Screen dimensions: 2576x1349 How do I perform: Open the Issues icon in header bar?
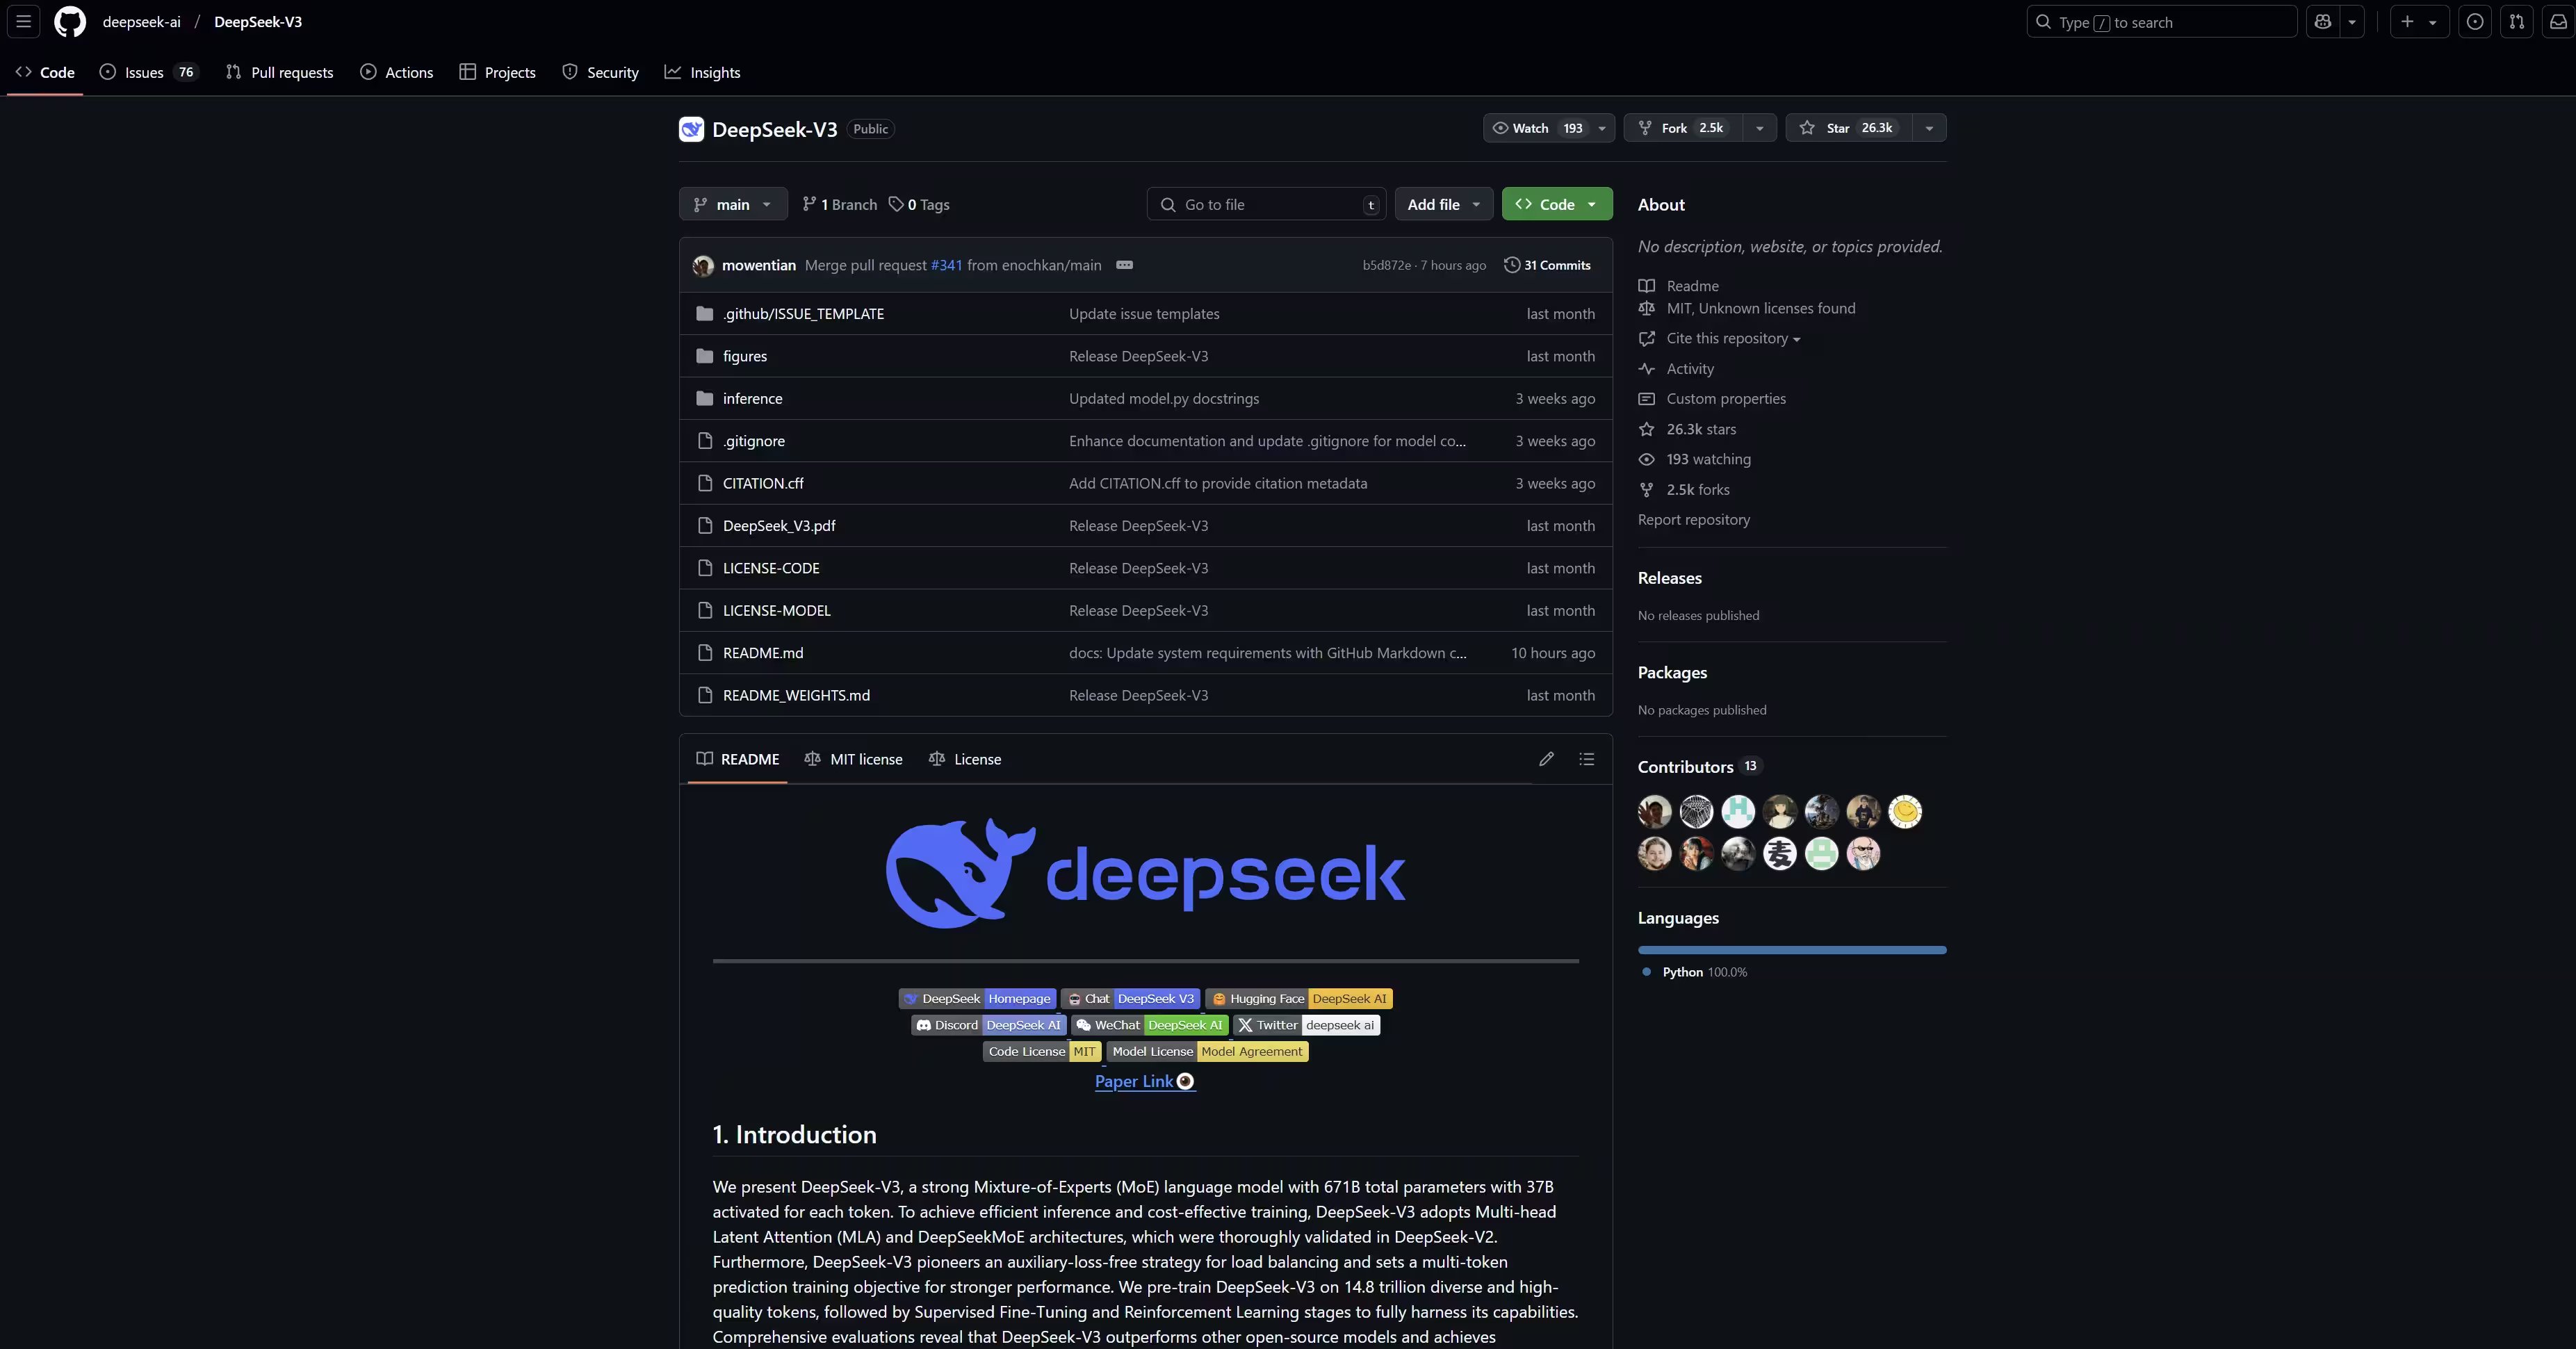click(x=2475, y=21)
